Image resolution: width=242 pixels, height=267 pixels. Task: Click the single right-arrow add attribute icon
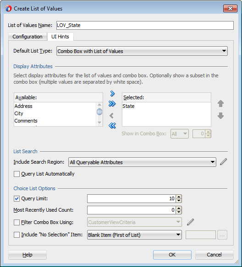112,93
